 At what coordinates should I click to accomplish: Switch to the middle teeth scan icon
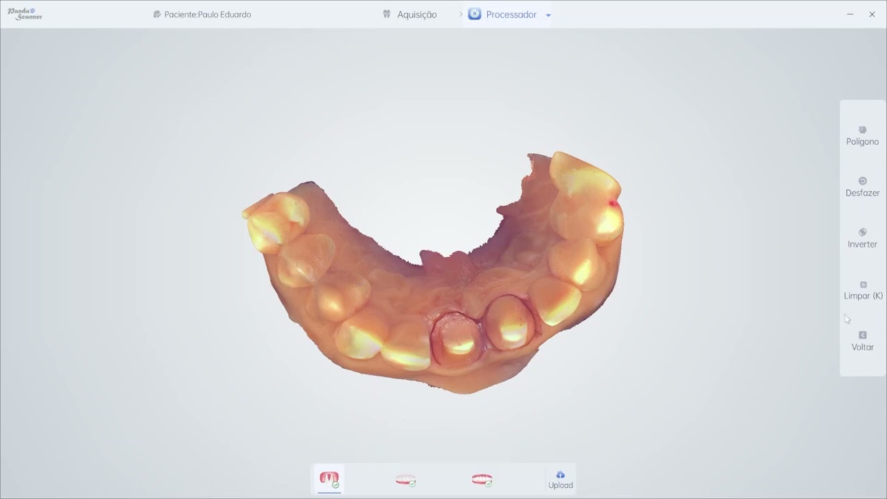coord(405,480)
